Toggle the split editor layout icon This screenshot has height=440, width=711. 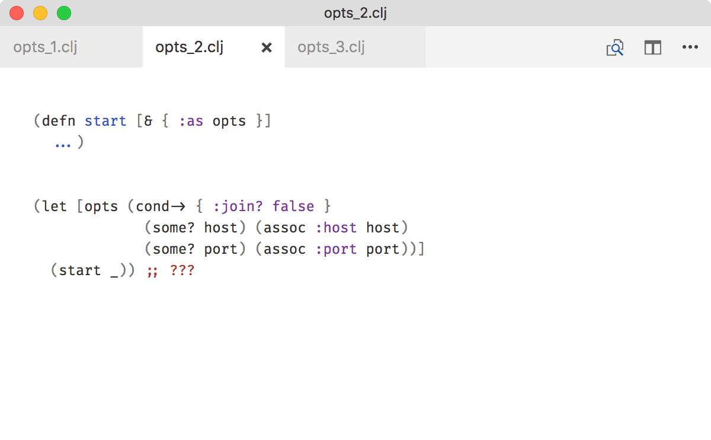tap(652, 47)
